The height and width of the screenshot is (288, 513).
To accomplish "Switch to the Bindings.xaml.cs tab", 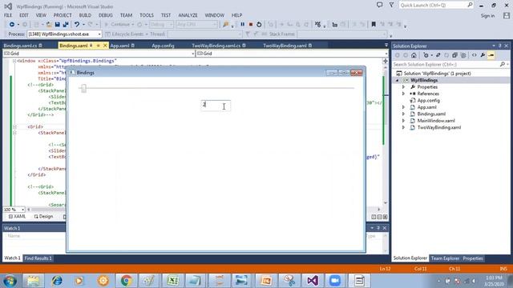I will tap(20, 46).
